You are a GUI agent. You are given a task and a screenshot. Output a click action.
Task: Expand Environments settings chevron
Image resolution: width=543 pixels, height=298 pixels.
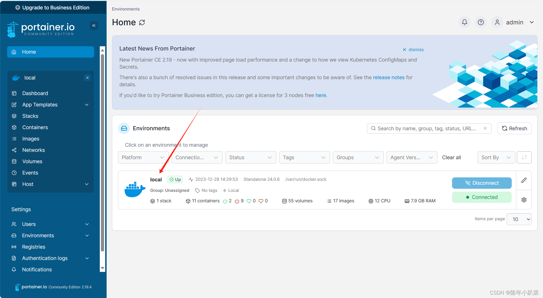[87, 236]
